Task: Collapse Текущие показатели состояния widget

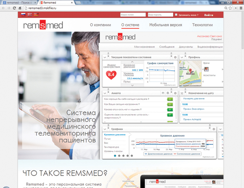Action: [105, 57]
